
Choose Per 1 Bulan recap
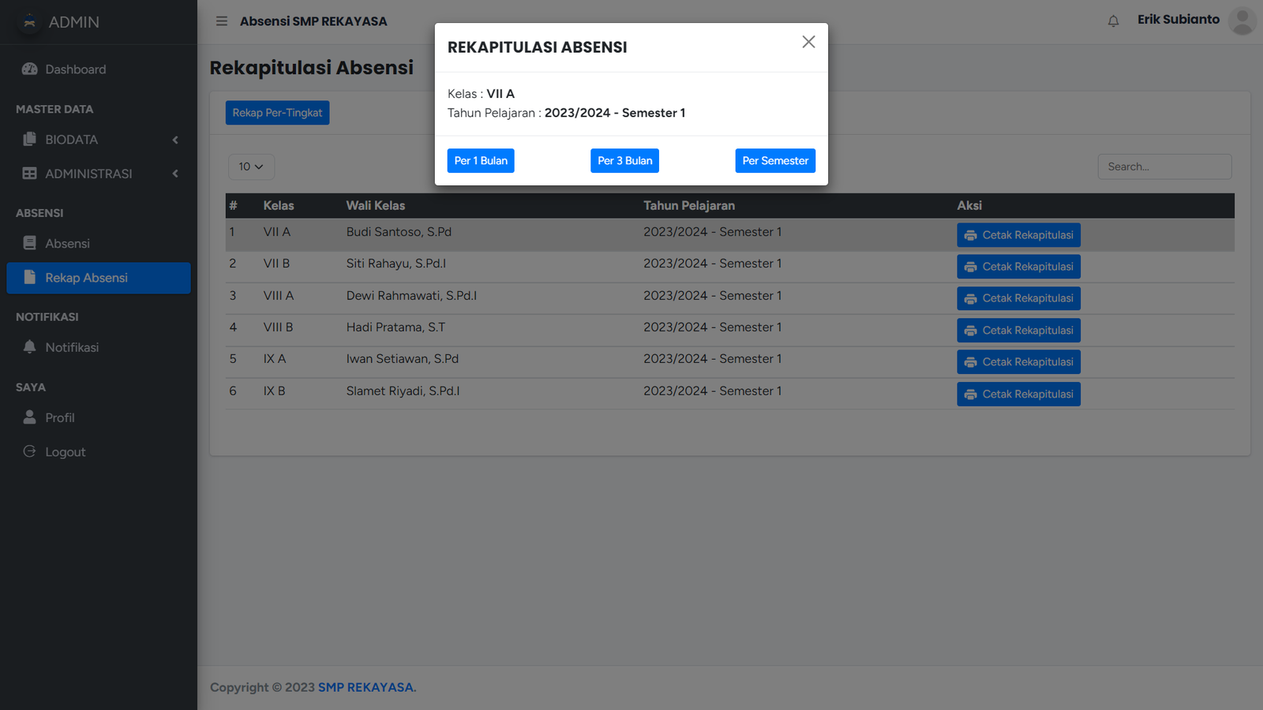point(481,161)
